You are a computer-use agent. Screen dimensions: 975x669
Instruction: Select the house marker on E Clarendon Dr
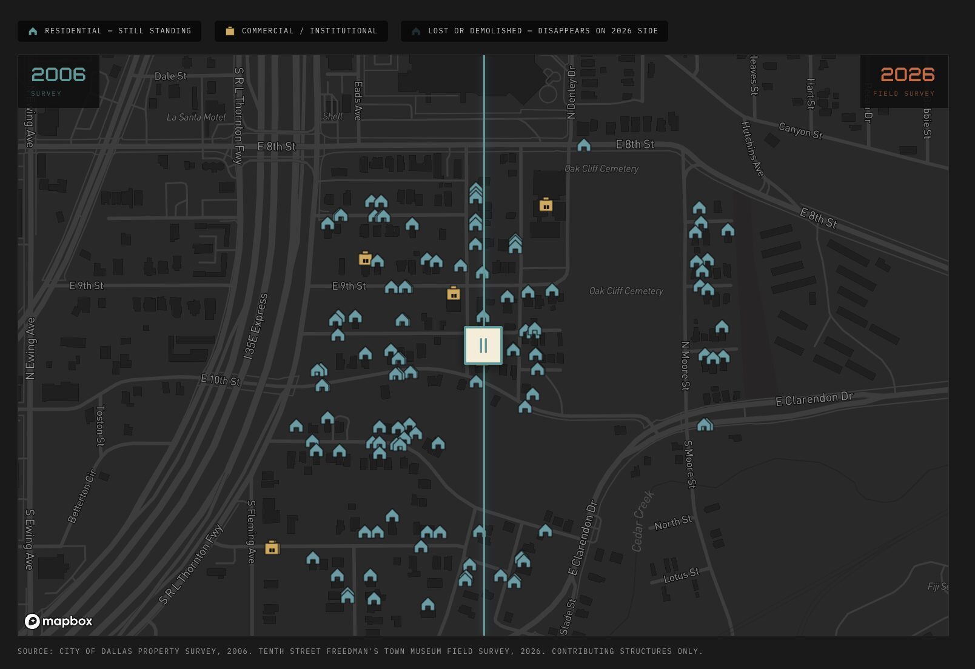[x=704, y=425]
